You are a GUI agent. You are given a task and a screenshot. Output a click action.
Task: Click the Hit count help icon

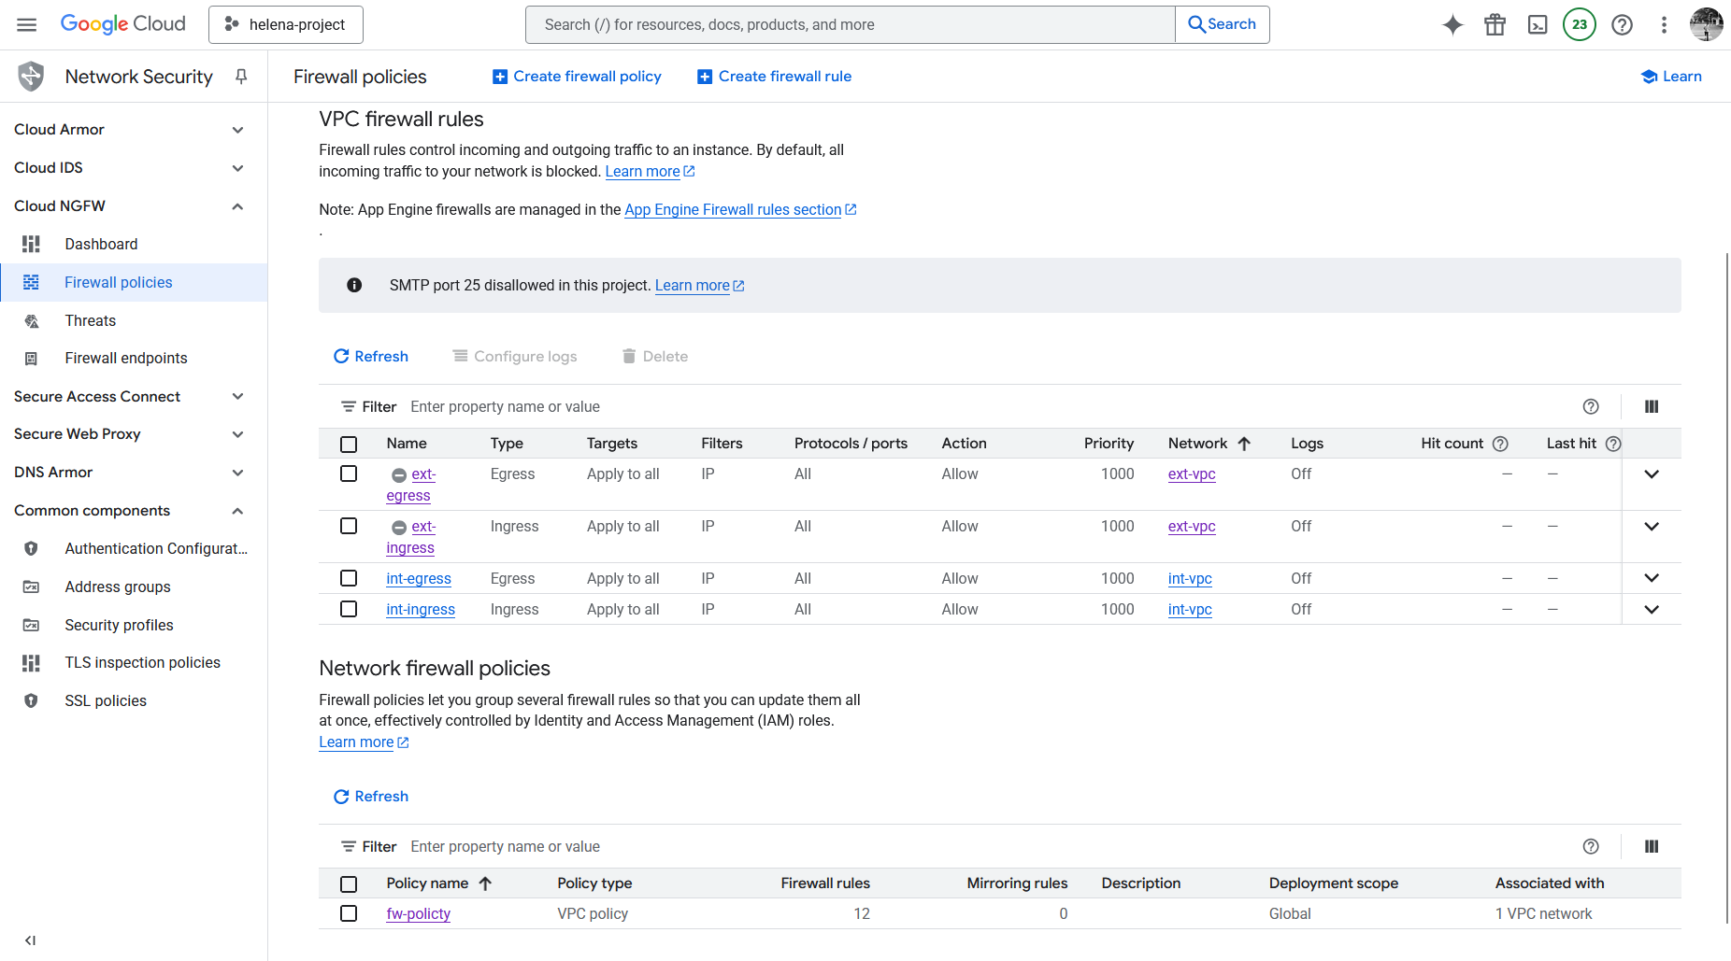click(x=1500, y=444)
